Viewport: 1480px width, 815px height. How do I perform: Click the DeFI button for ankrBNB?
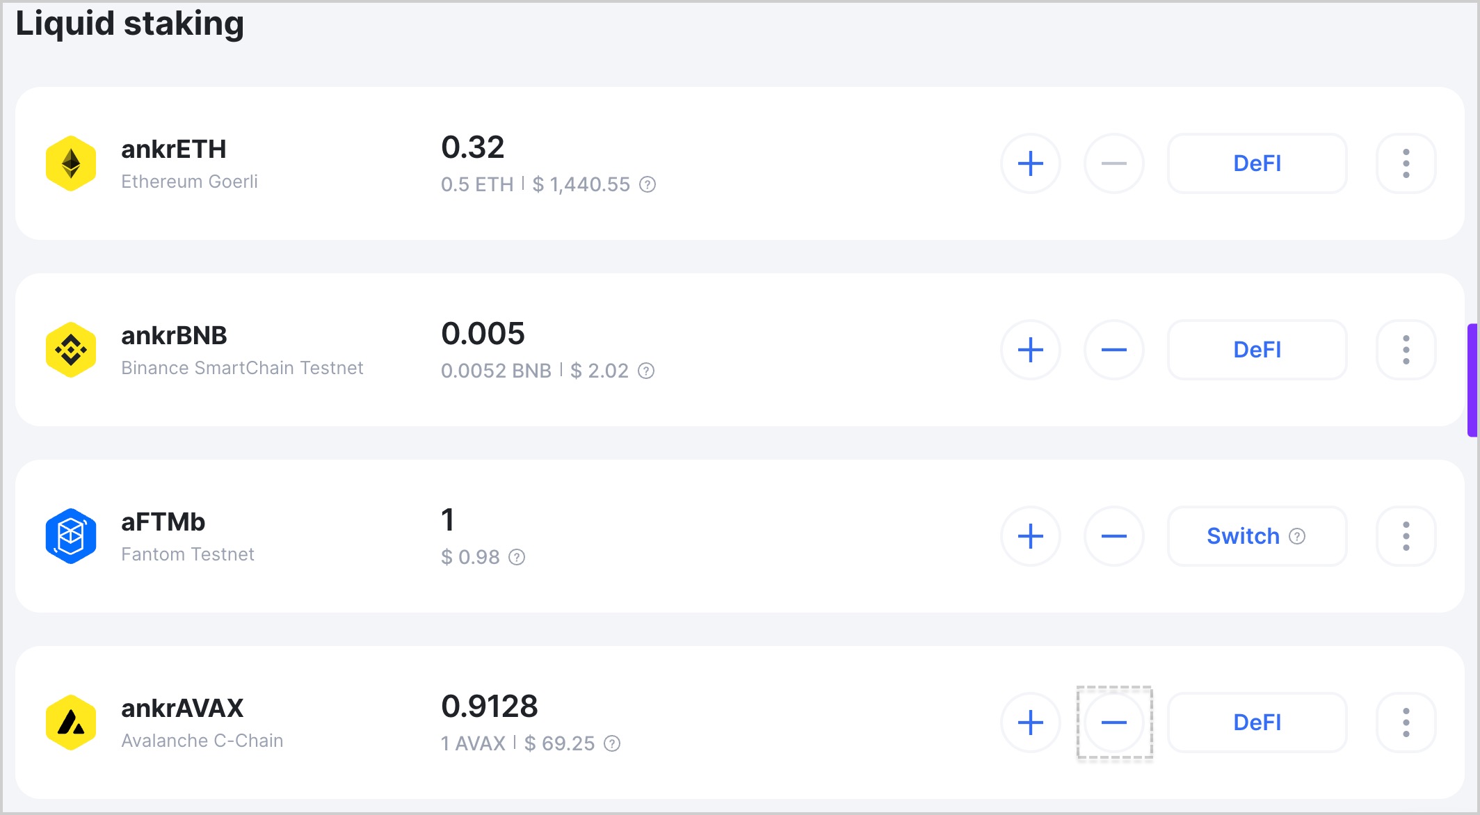[x=1257, y=349]
